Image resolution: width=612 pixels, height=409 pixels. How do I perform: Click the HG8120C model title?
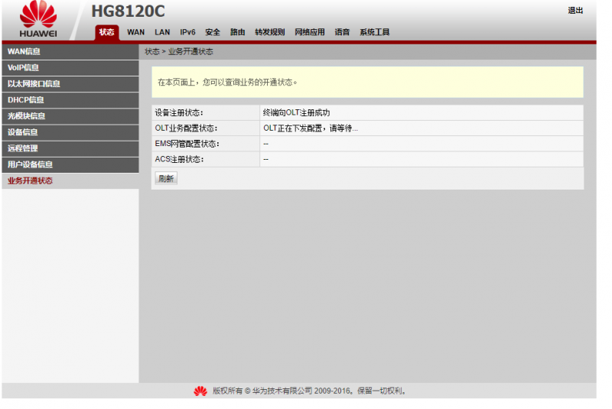(x=128, y=11)
